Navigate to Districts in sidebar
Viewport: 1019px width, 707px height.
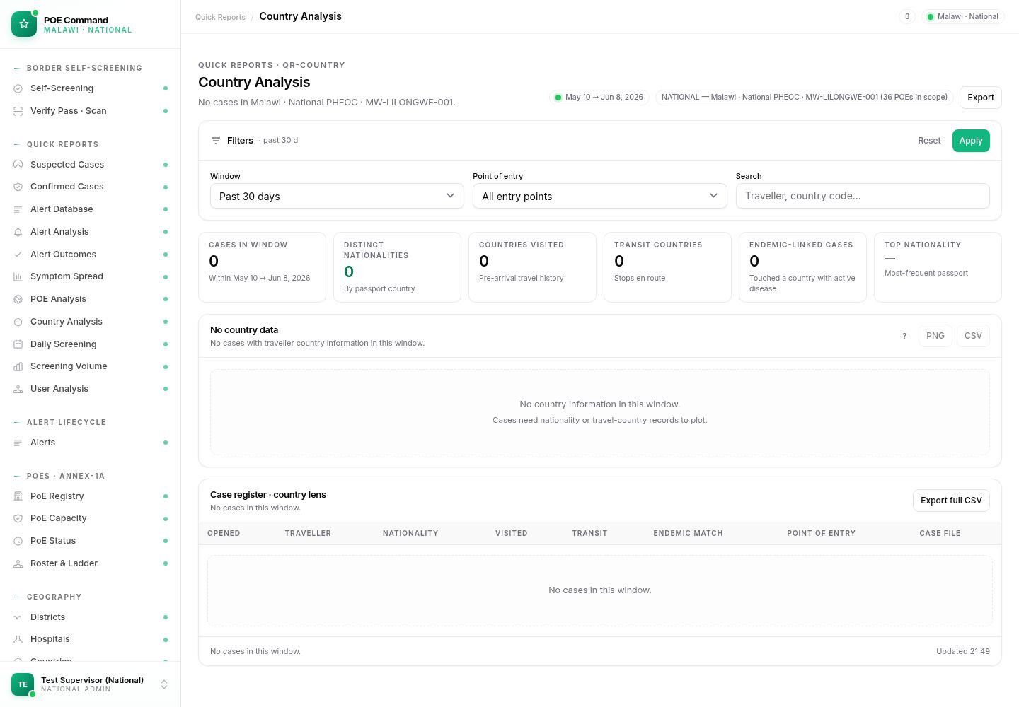click(91, 617)
